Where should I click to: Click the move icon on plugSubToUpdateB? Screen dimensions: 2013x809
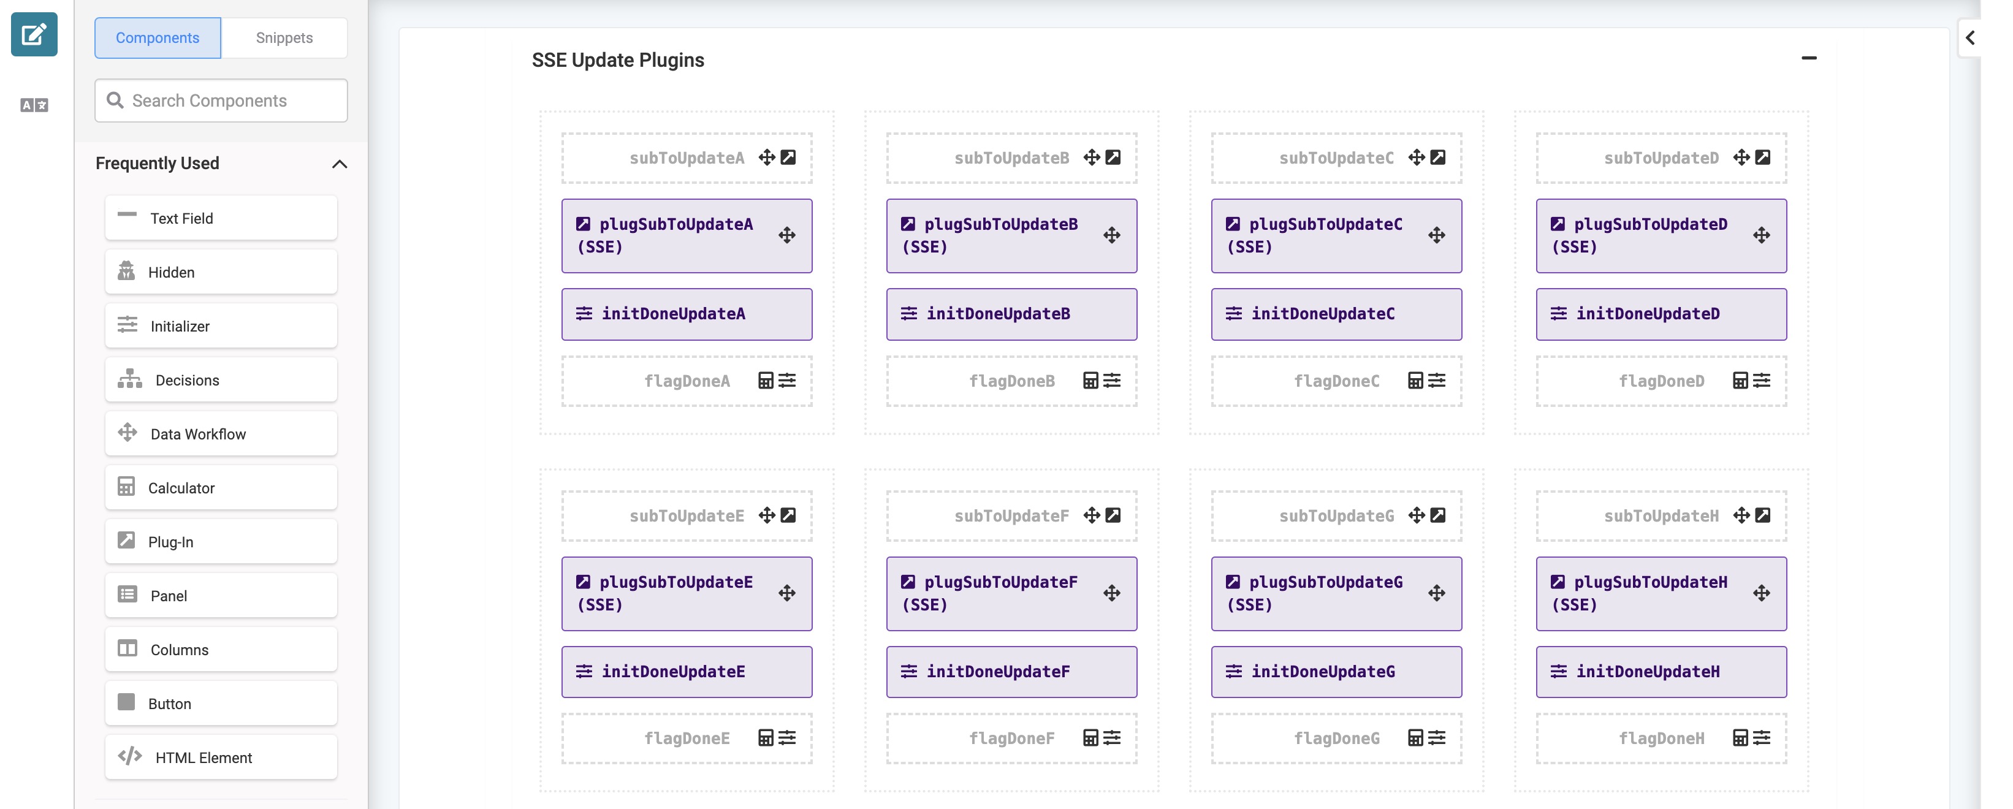1112,235
